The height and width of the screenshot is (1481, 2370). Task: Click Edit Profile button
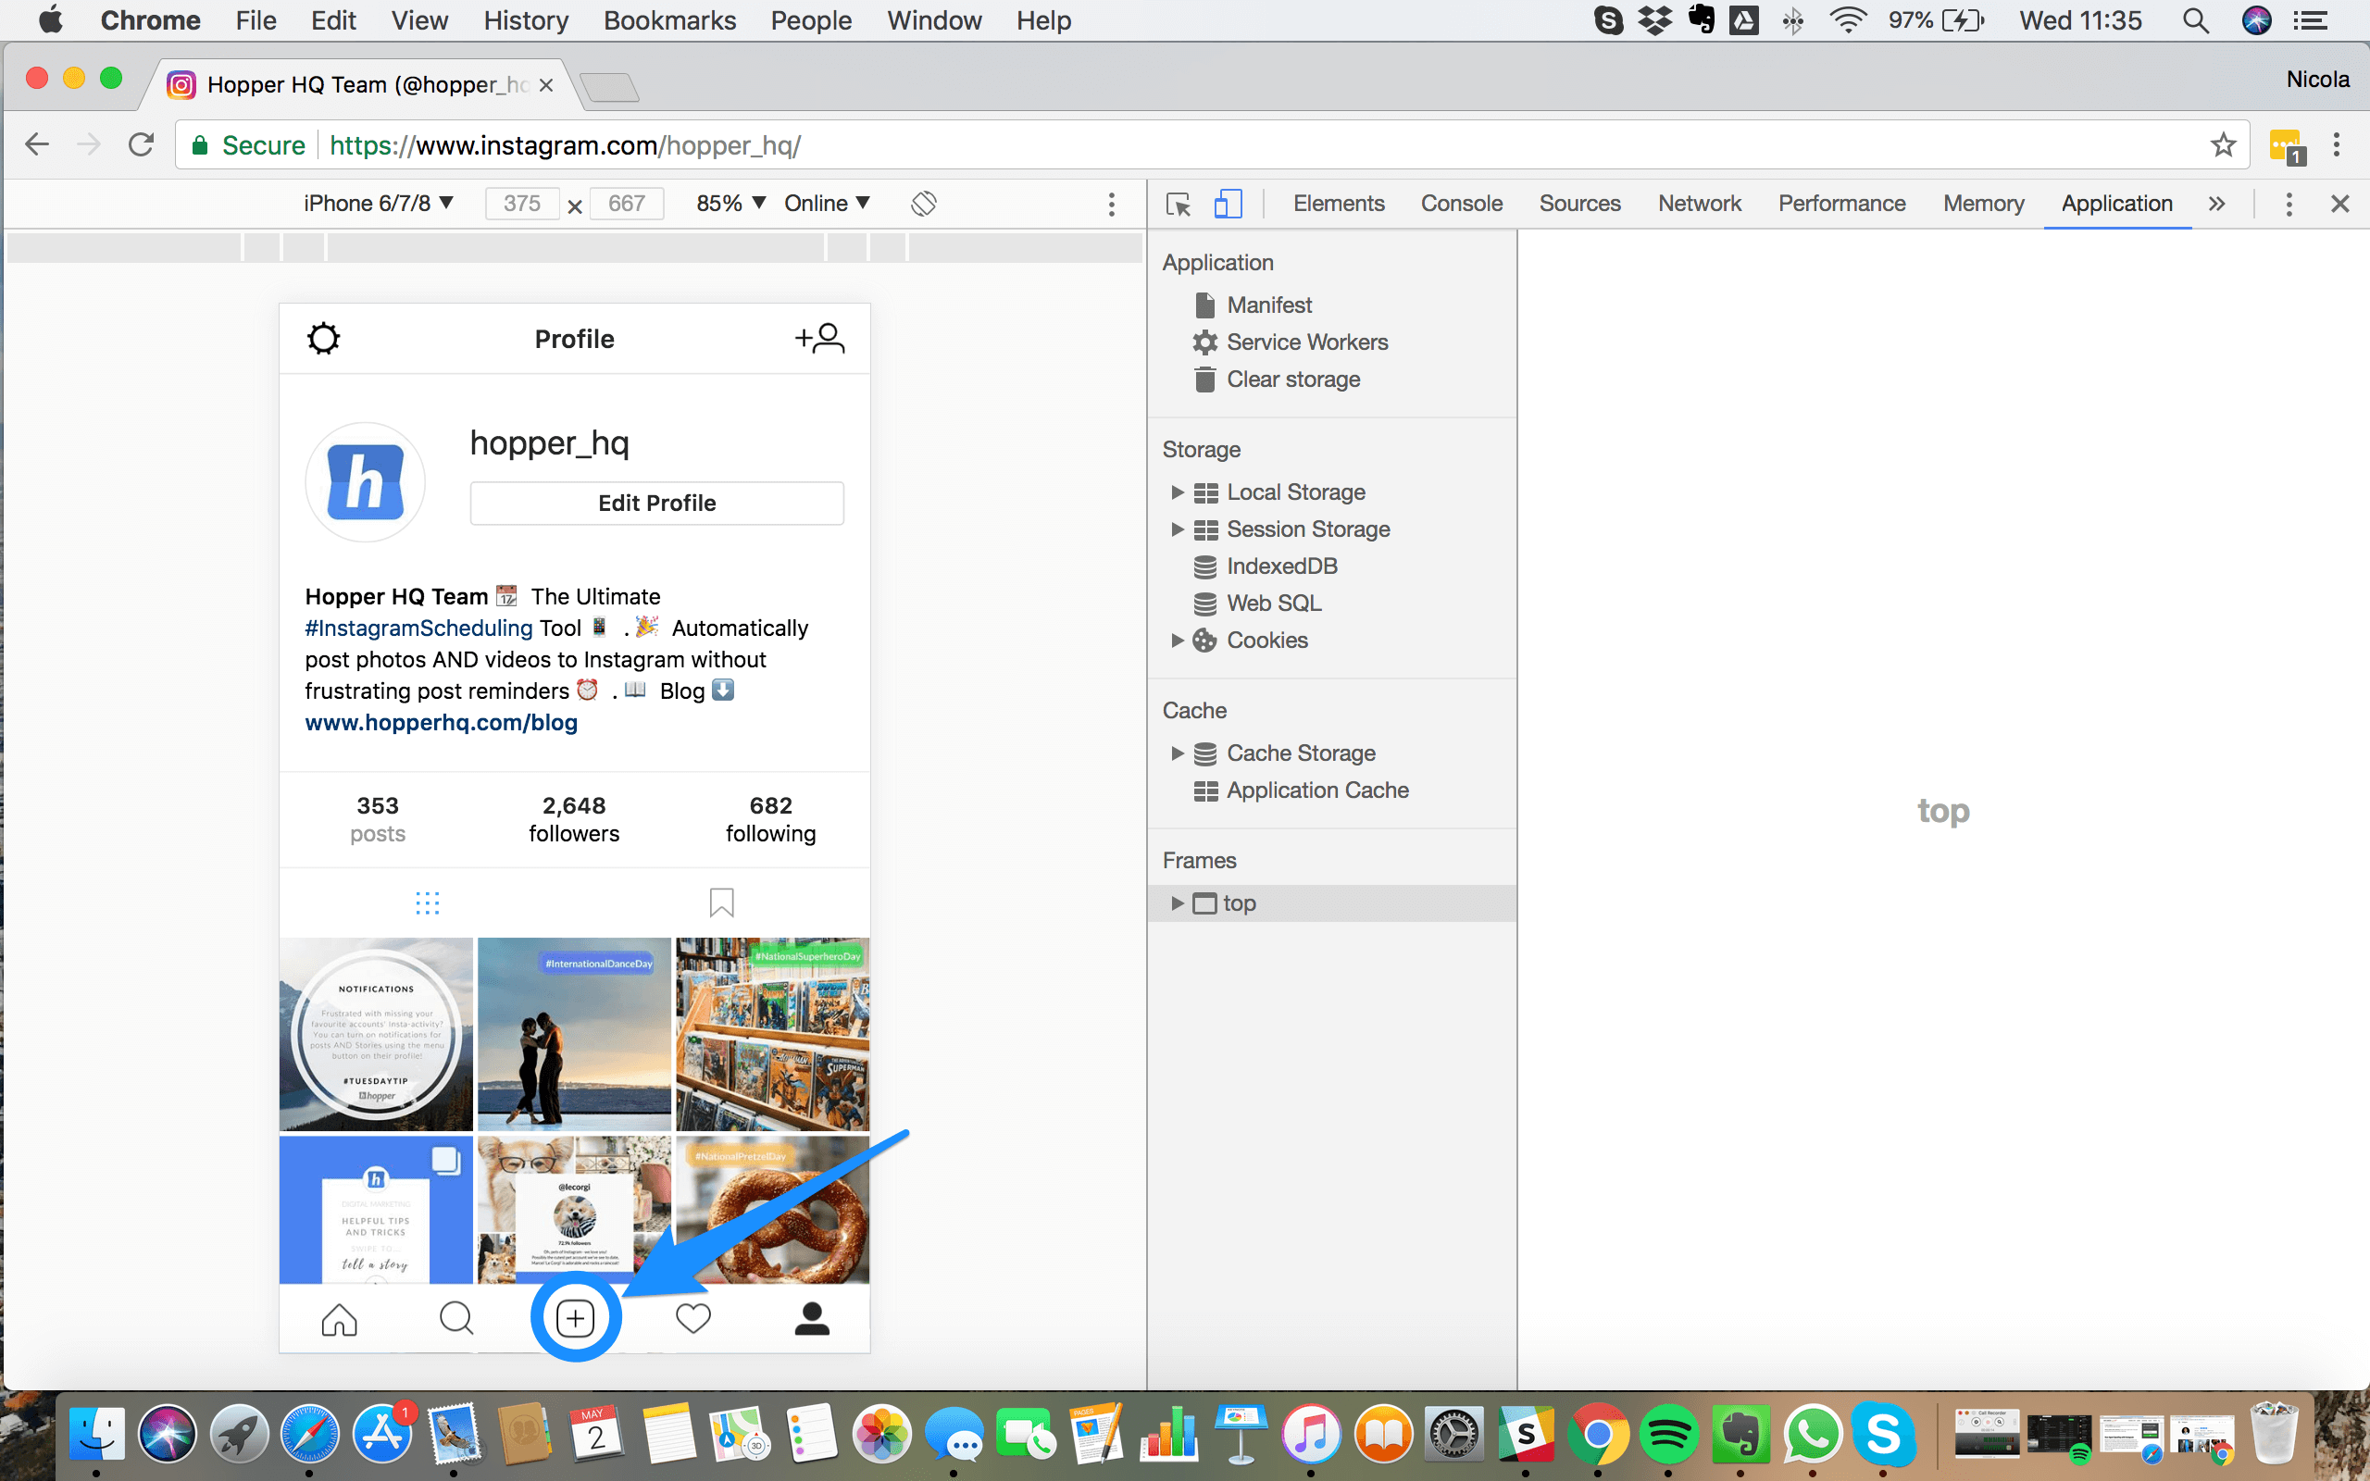pyautogui.click(x=657, y=502)
